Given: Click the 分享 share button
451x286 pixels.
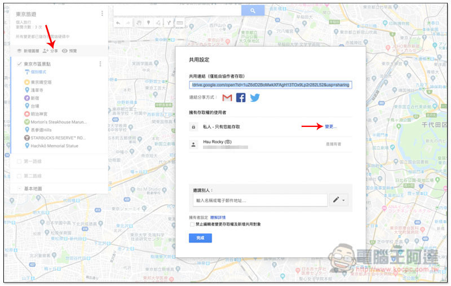Looking at the screenshot, I should coord(50,51).
